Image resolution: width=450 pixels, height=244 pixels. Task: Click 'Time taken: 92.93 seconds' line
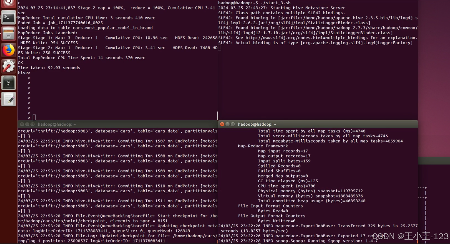(49, 68)
